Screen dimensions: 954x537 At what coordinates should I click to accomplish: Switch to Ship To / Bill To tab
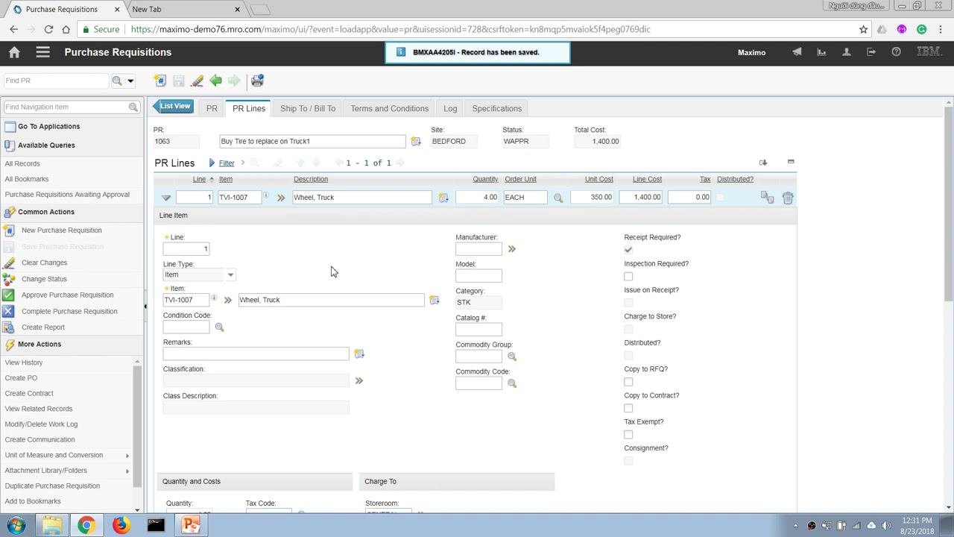[308, 108]
